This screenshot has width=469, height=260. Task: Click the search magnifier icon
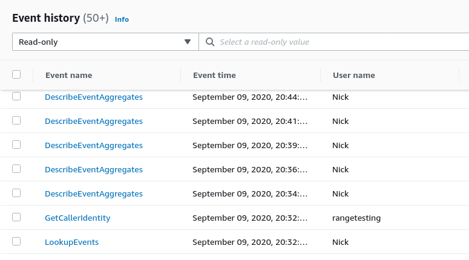tap(211, 42)
